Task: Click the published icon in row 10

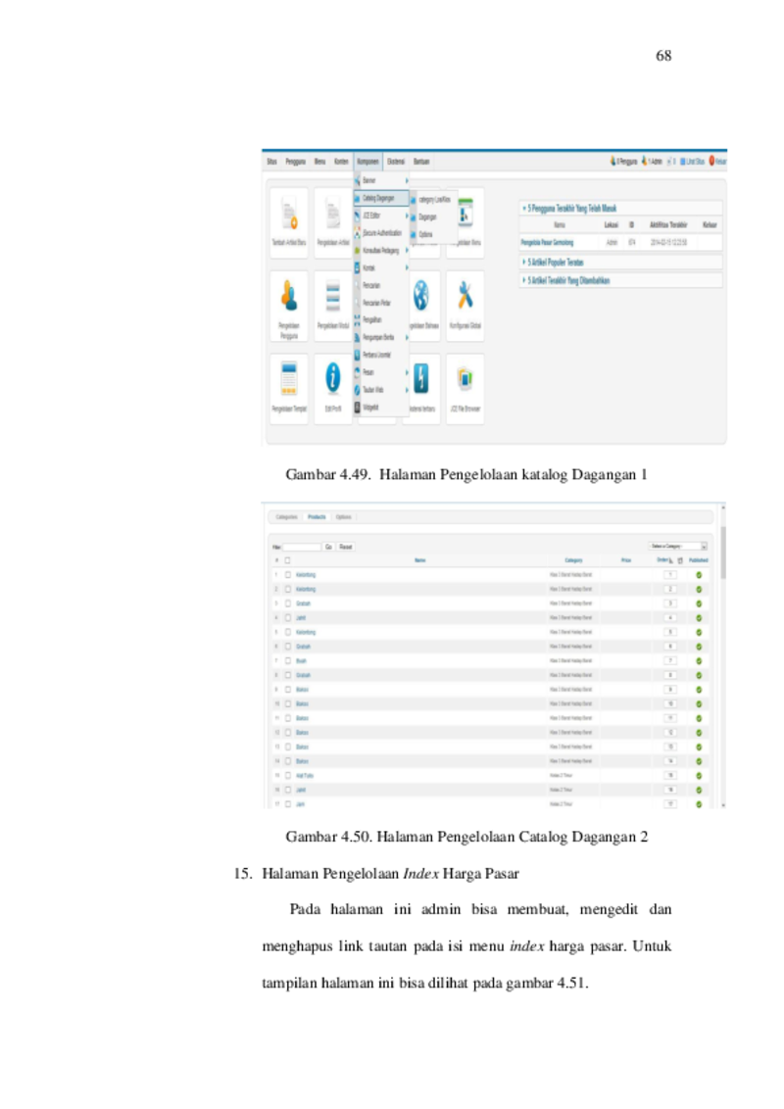Action: pos(699,703)
